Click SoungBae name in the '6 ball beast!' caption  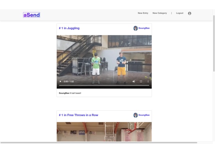(x=64, y=93)
